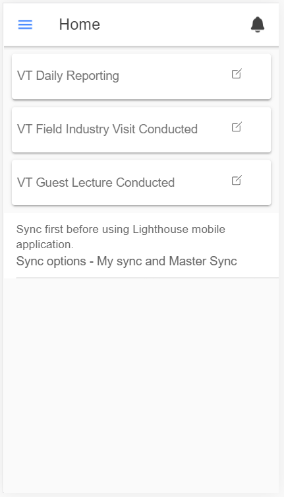
Task: Click the 'Sync options - My sync and Master Sync' line
Action: click(127, 261)
